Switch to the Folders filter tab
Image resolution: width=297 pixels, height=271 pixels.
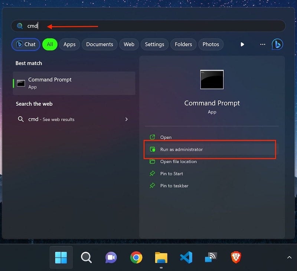[183, 44]
